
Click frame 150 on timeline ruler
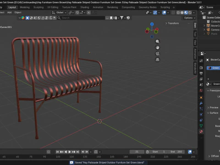click(99, 157)
